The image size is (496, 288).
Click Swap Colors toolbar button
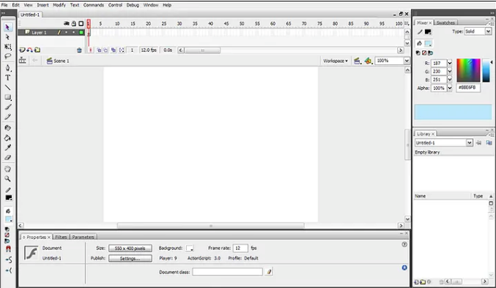pyautogui.click(x=7, y=240)
